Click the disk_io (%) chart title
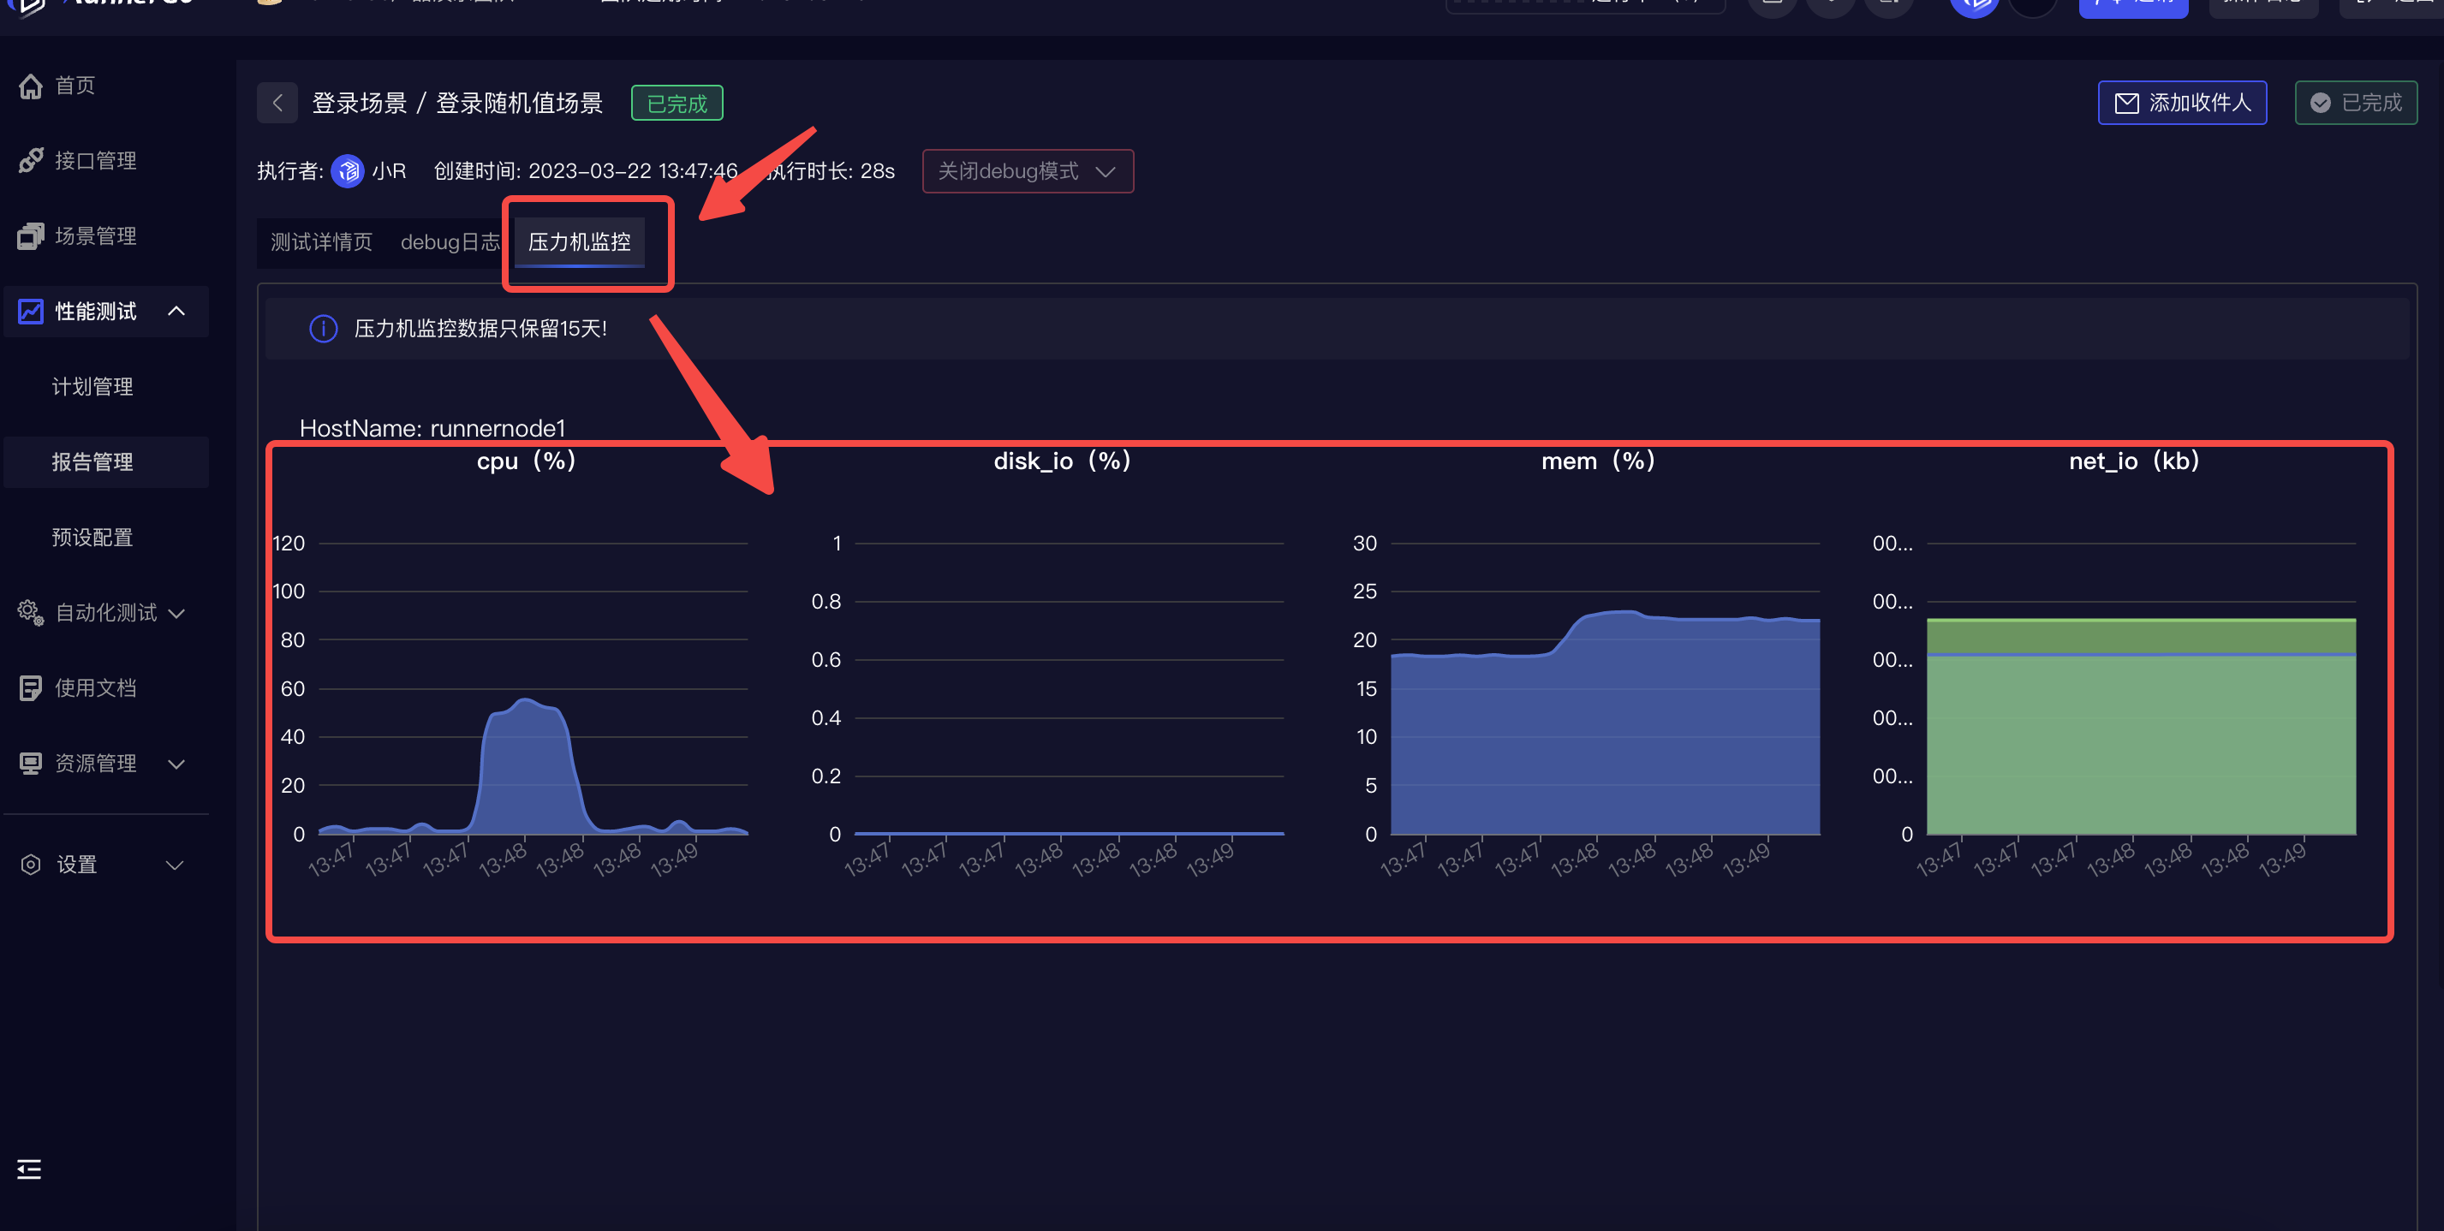The image size is (2444, 1231). pyautogui.click(x=1062, y=462)
